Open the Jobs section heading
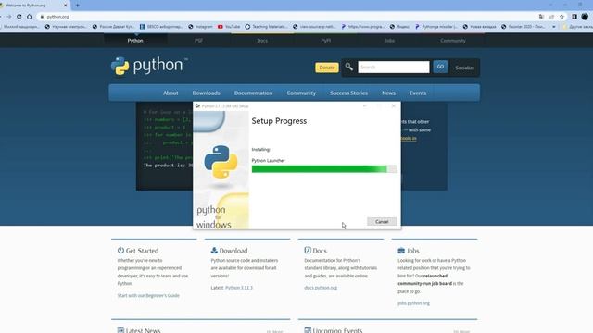593x333 pixels. [412, 251]
